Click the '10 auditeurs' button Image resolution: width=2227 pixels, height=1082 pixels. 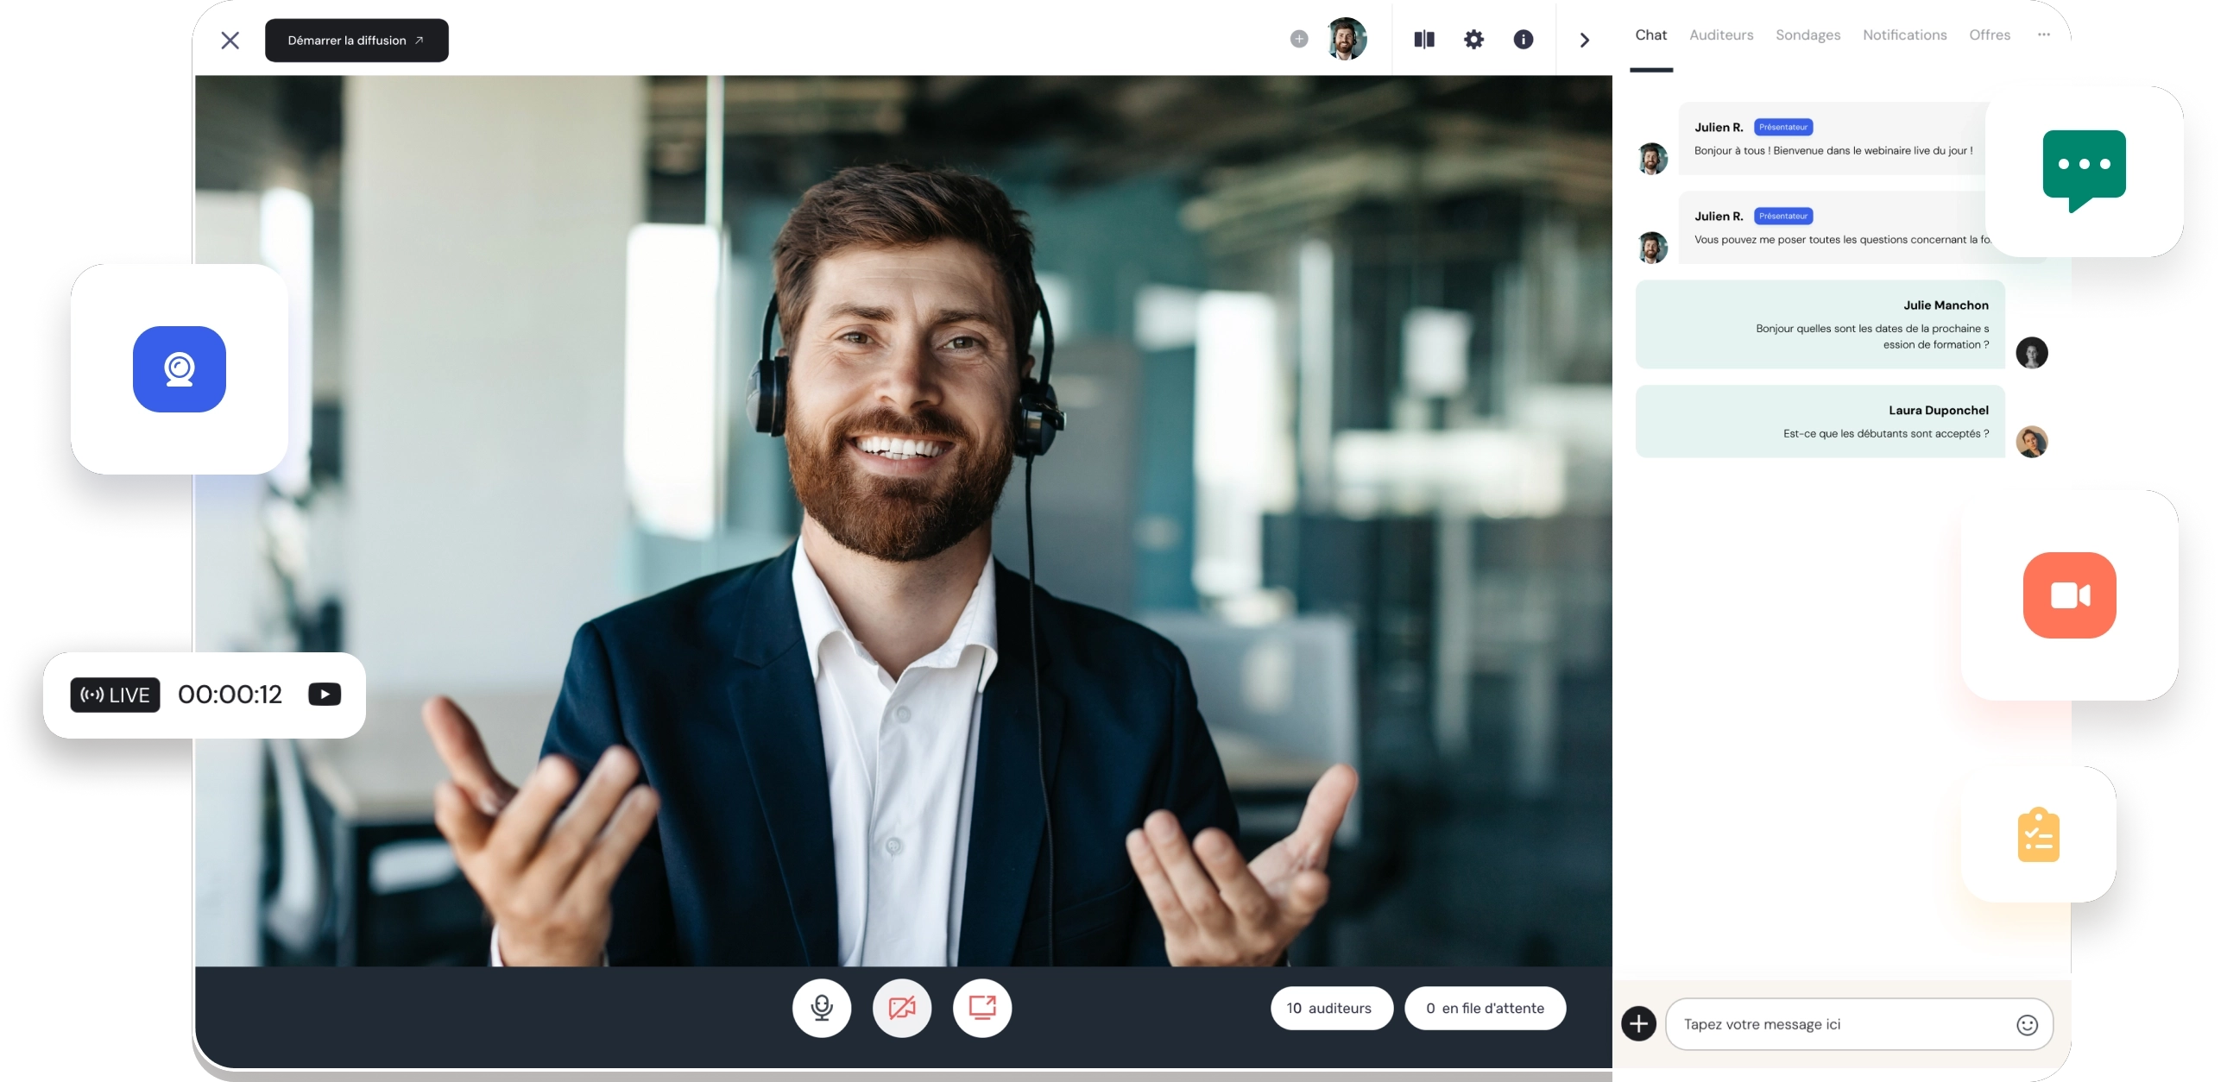(x=1330, y=1008)
